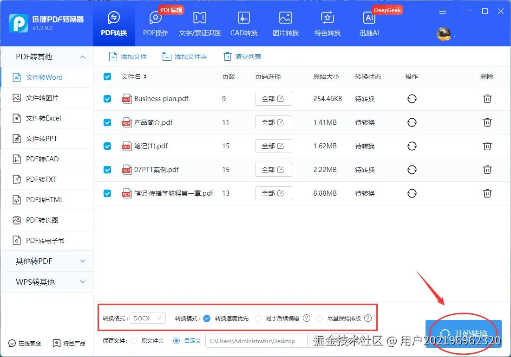Open 在线客服 support
Viewport: 511px width, 357px height.
25,344
